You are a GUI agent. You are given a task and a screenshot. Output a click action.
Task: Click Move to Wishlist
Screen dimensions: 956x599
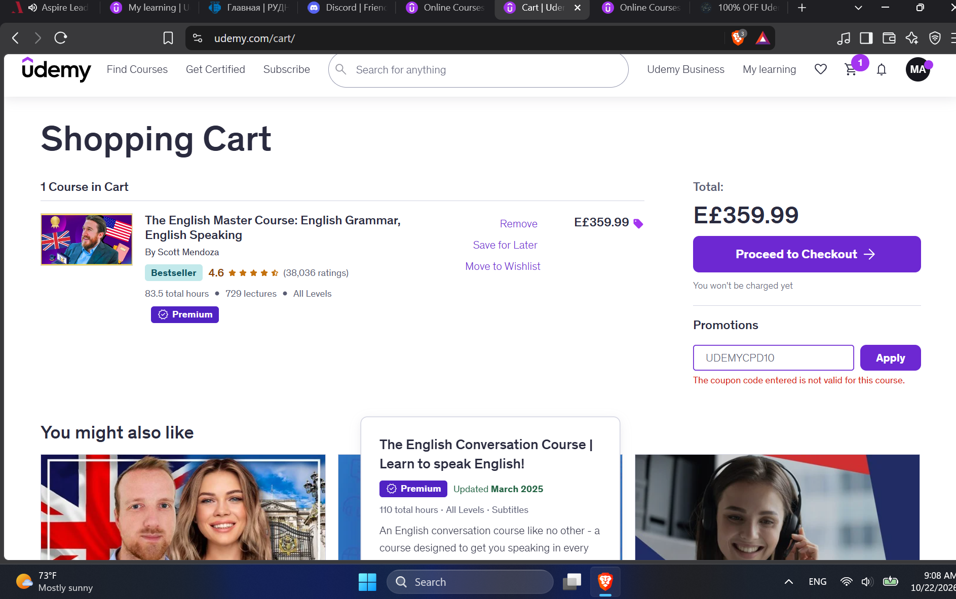tap(503, 266)
